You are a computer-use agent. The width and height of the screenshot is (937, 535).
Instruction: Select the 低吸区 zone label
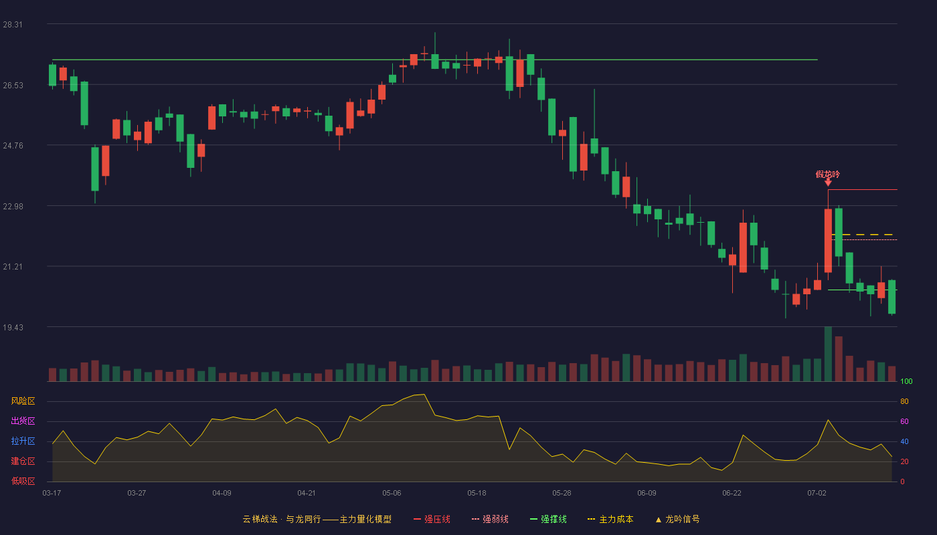[x=23, y=481]
